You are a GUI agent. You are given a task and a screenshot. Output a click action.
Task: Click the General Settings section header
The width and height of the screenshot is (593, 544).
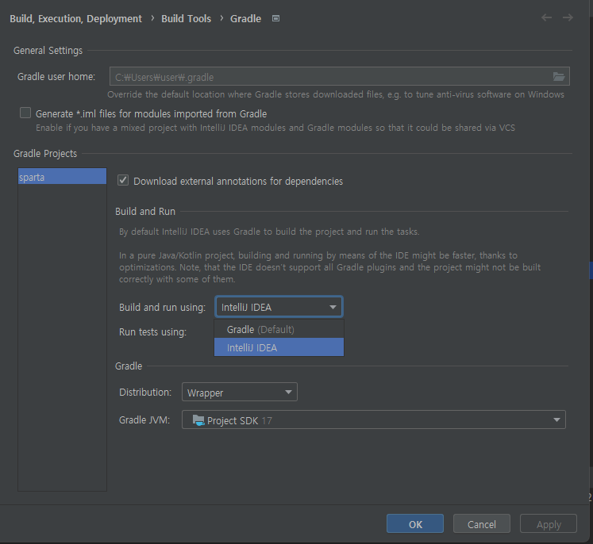click(x=48, y=50)
